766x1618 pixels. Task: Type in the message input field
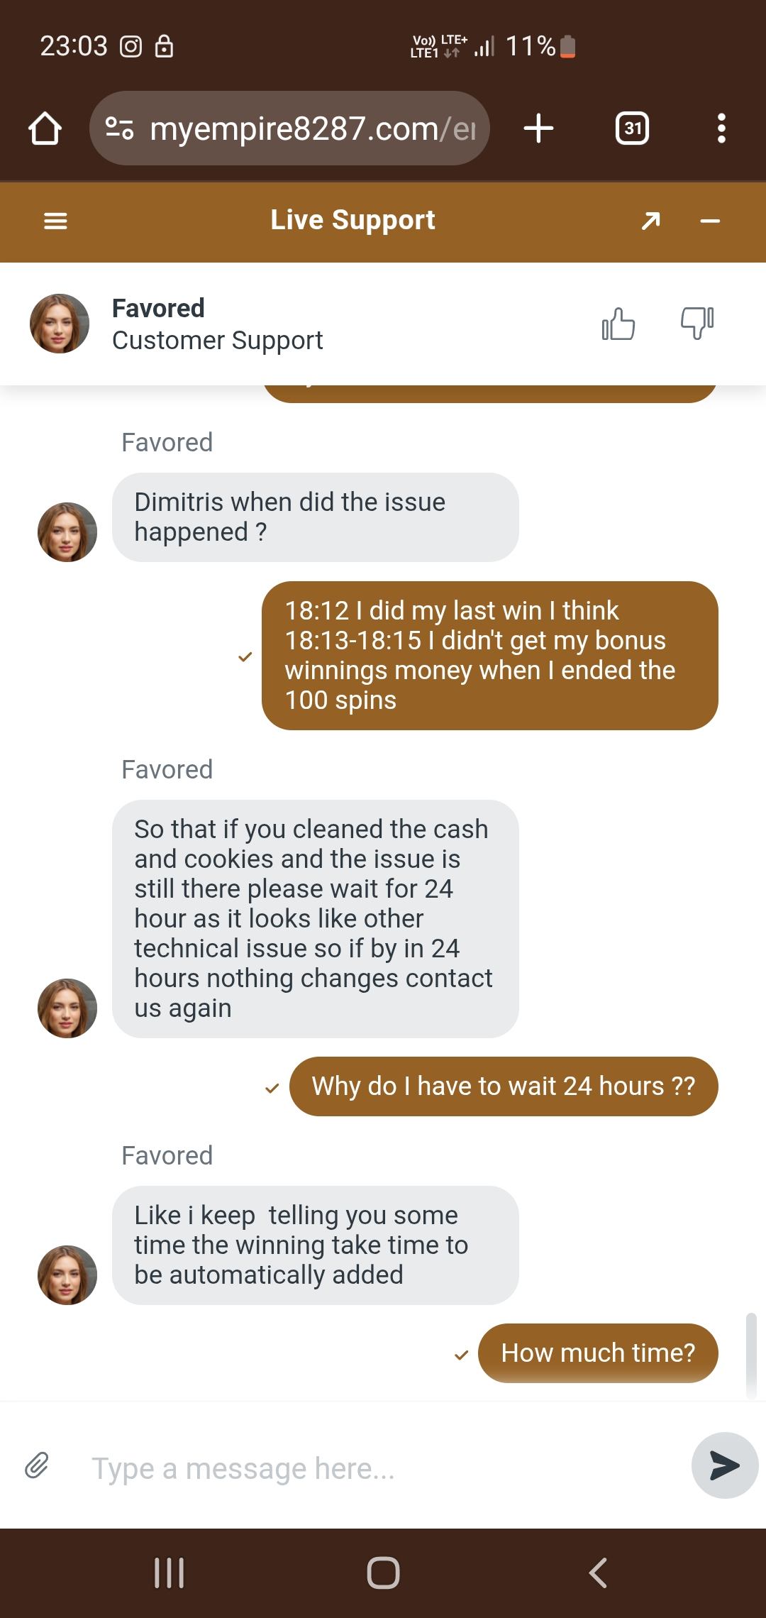click(383, 1468)
